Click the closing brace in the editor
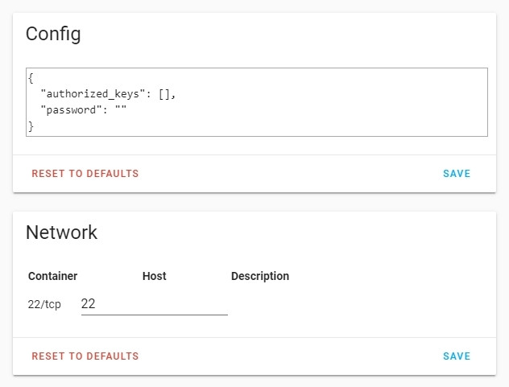 (31, 126)
